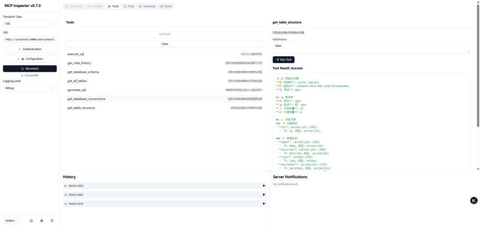This screenshot has height=227, width=480.
Task: Click the tableName text area containing Apps
Action: click(371, 47)
